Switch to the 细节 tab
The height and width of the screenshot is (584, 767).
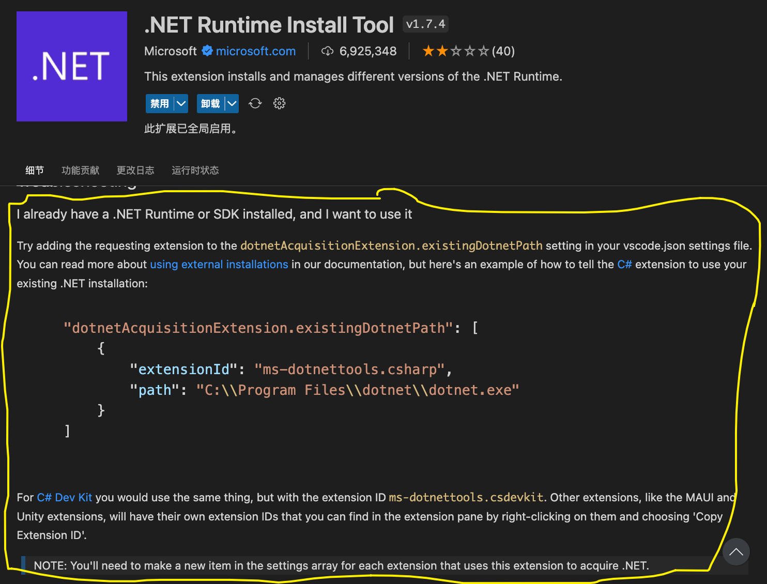coord(35,171)
